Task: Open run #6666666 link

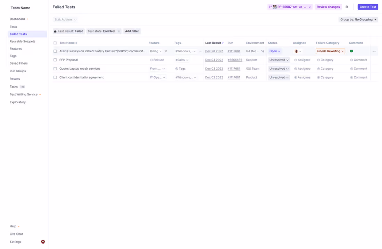Action: (x=235, y=60)
